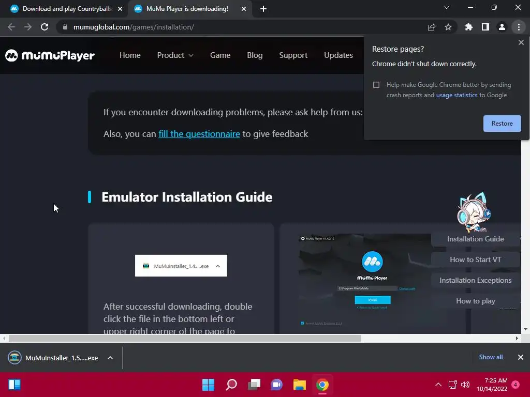Click the mascot character icon
This screenshot has height=397, width=530.
pyautogui.click(x=474, y=212)
